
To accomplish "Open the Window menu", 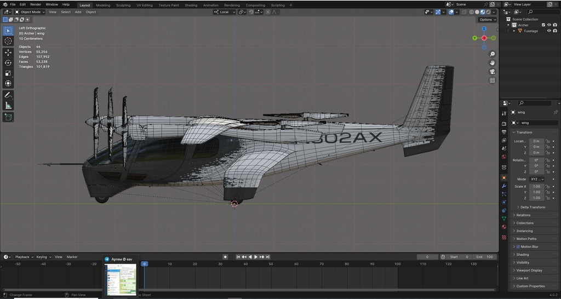I will tap(52, 4).
